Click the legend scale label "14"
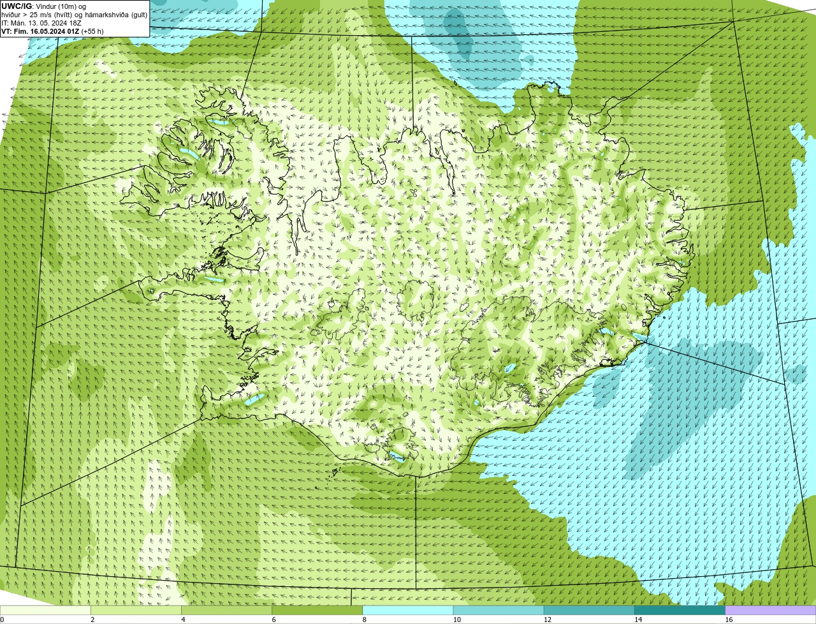816x624 pixels. 638,620
